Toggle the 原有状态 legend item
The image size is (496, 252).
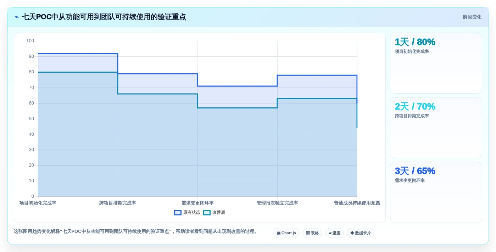click(187, 213)
